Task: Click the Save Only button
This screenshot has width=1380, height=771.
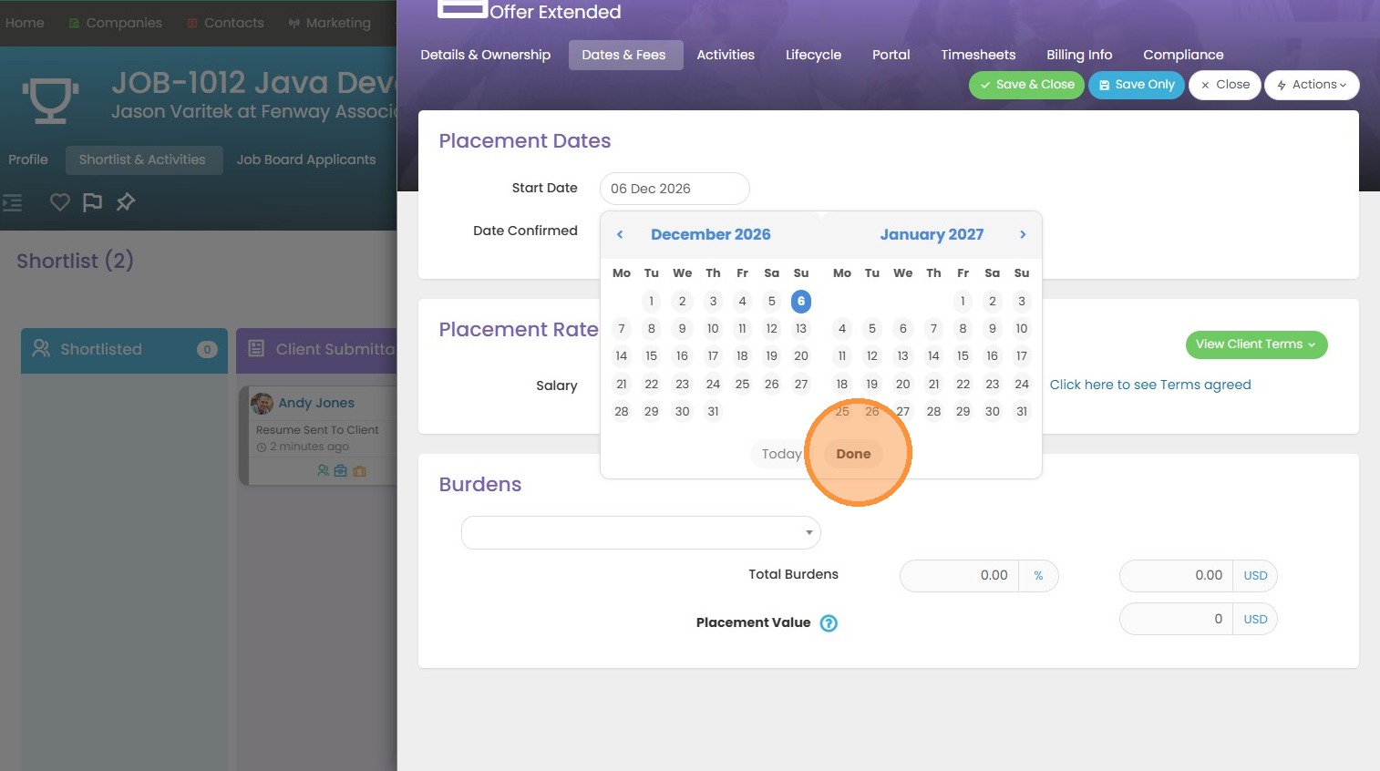Action: pos(1137,85)
